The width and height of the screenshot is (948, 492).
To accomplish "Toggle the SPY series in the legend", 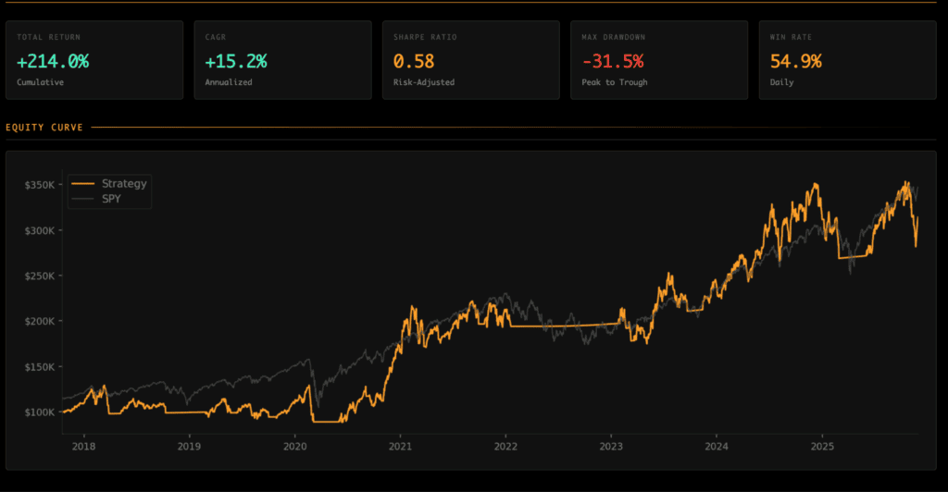I will [111, 199].
